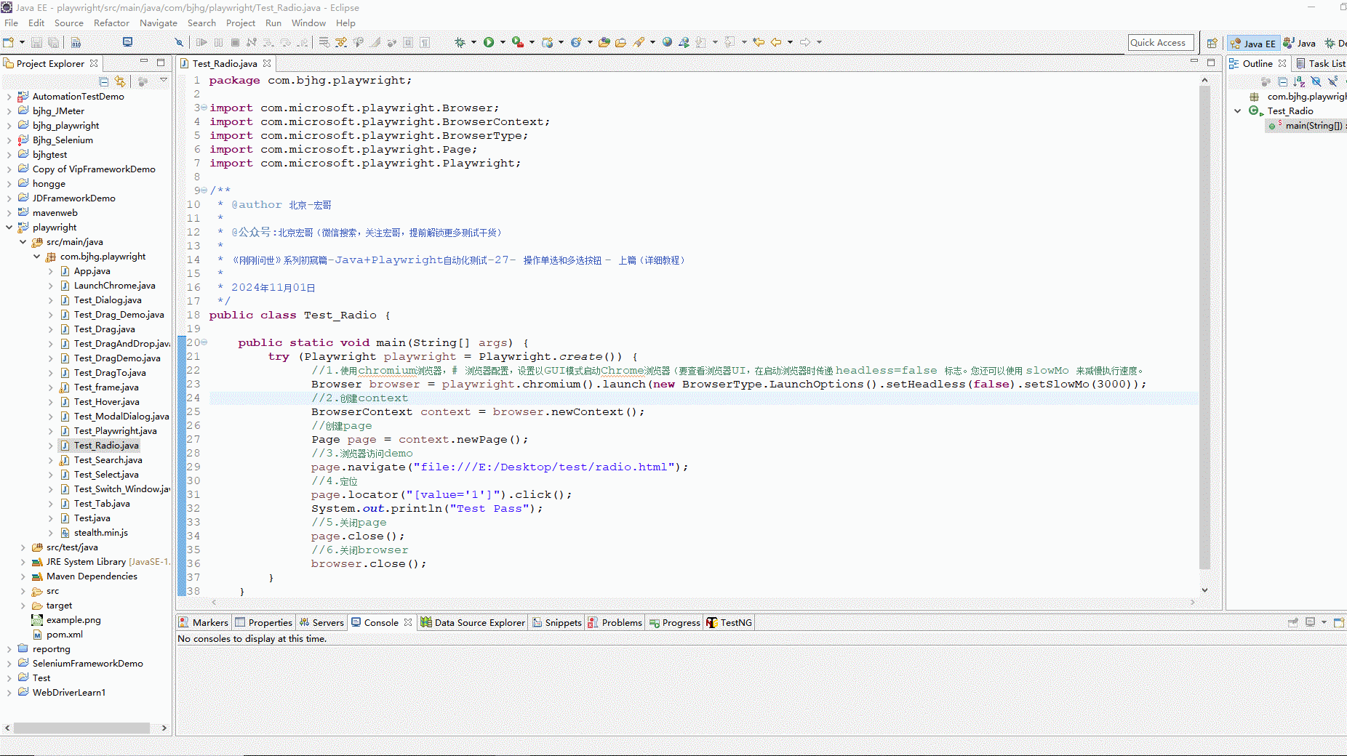Screen dimensions: 1347x756
Task: Switch to the TestNG tab
Action: (730, 622)
